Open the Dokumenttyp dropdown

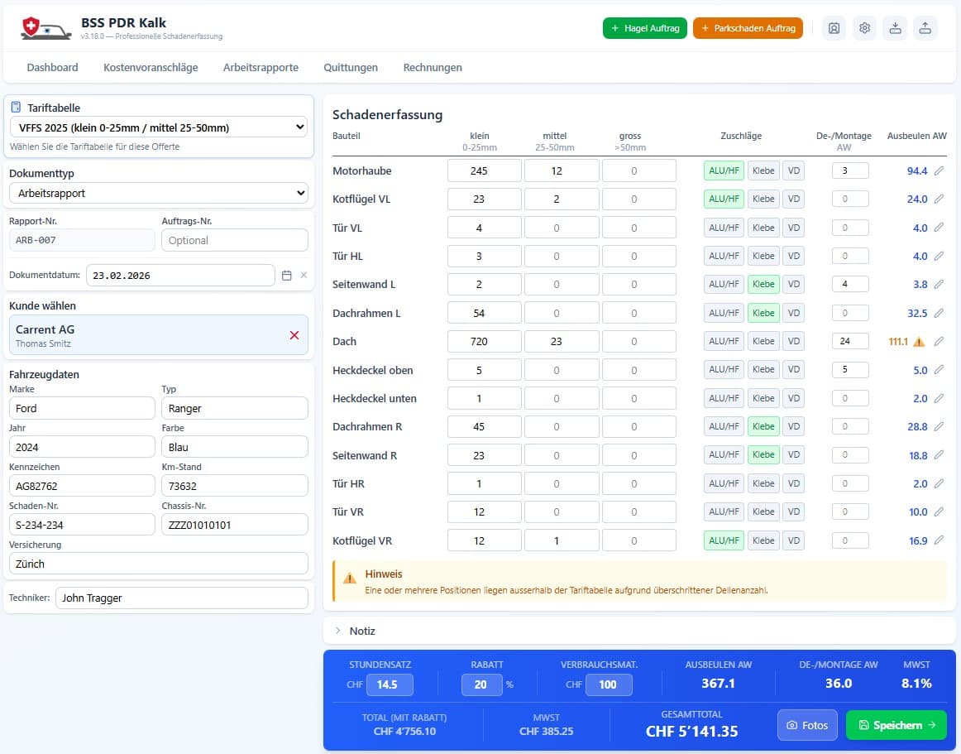pos(158,193)
